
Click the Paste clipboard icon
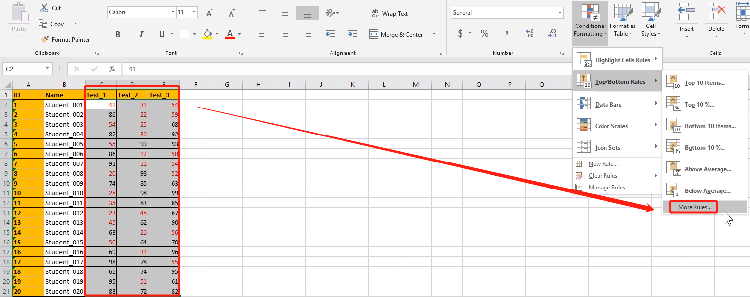pyautogui.click(x=19, y=12)
